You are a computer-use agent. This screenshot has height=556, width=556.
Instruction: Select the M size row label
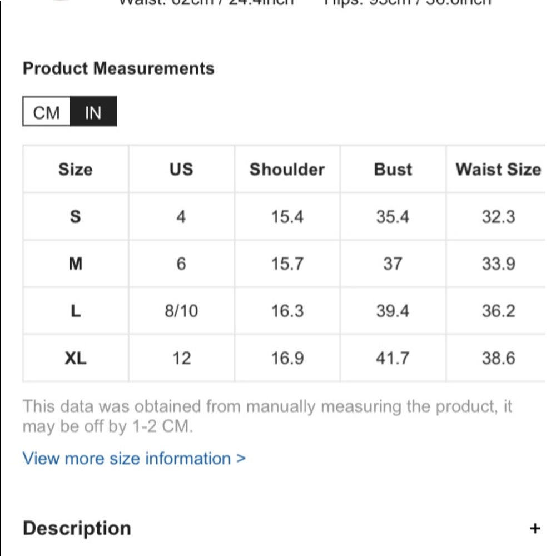[x=76, y=264]
